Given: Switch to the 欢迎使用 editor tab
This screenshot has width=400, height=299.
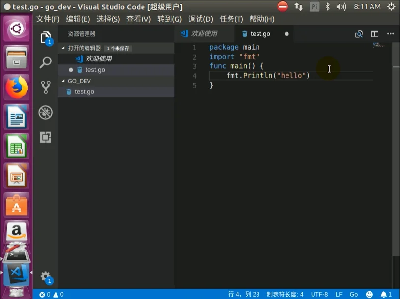Looking at the screenshot, I should tap(204, 34).
